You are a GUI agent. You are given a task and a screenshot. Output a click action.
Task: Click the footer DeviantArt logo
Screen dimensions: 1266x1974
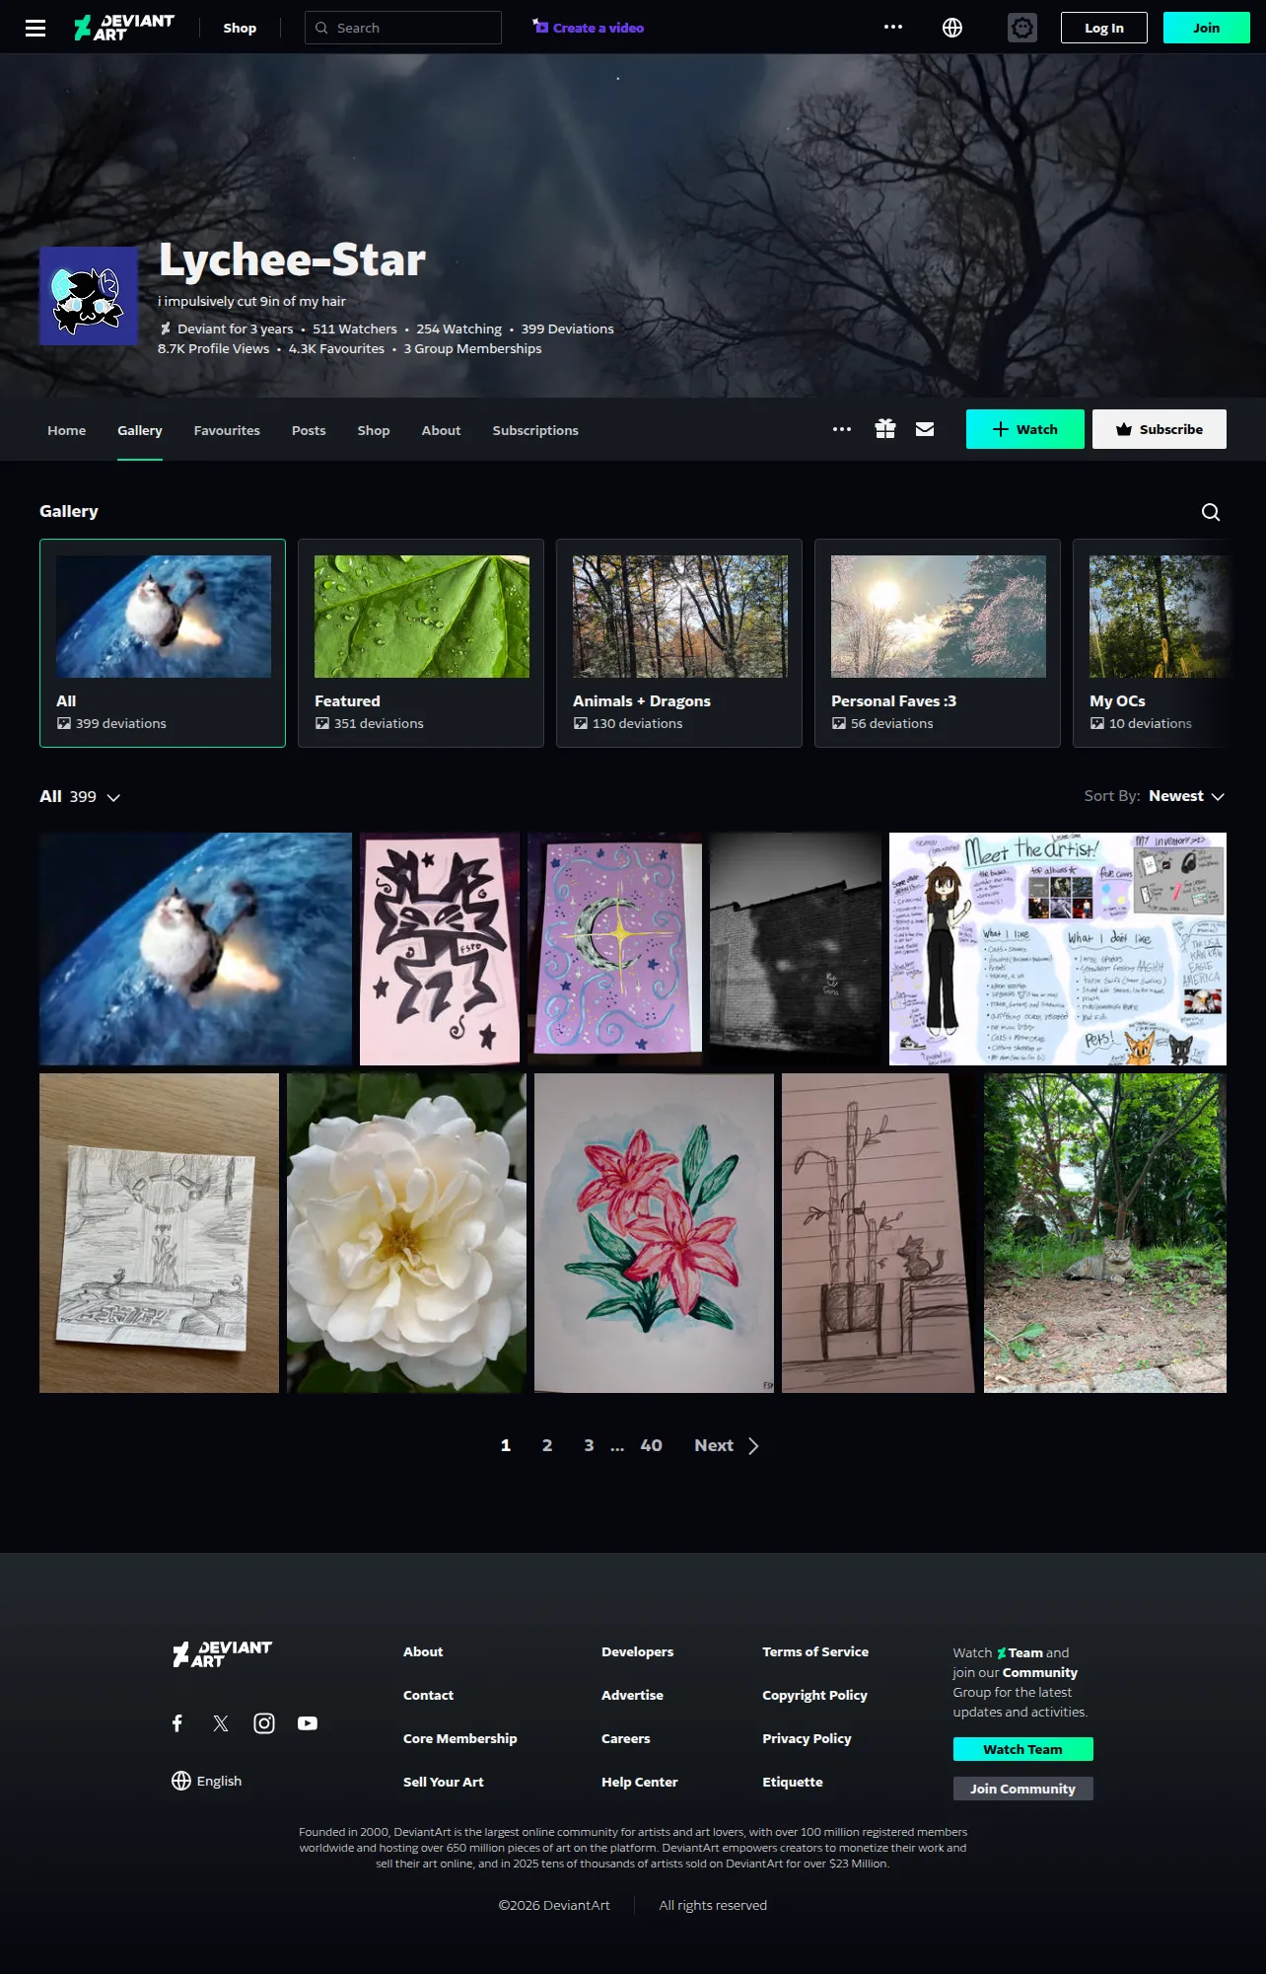pyautogui.click(x=222, y=1654)
